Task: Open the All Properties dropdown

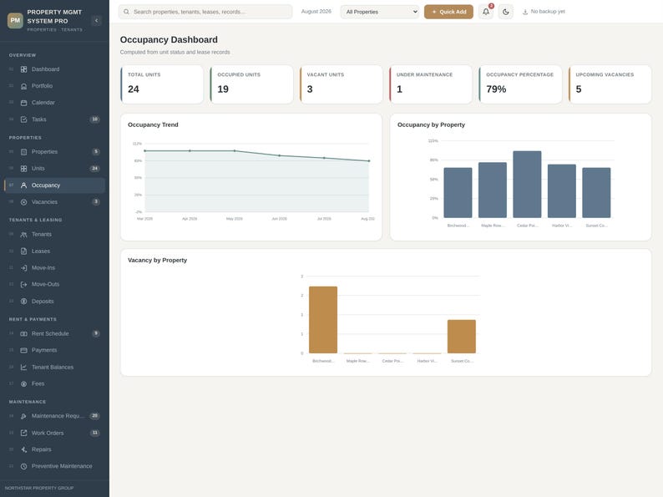Action: (x=380, y=12)
